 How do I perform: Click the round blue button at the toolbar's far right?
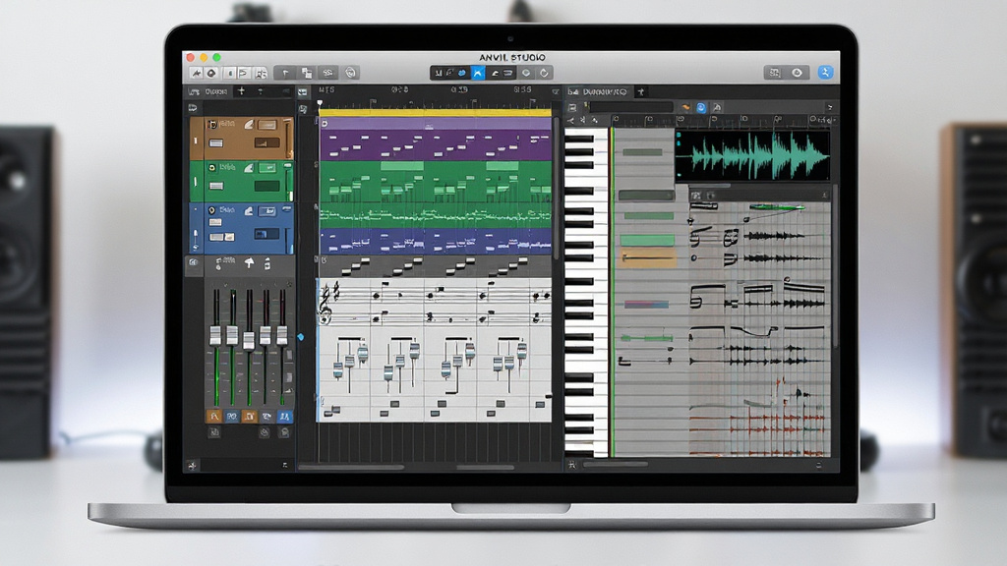pyautogui.click(x=825, y=73)
